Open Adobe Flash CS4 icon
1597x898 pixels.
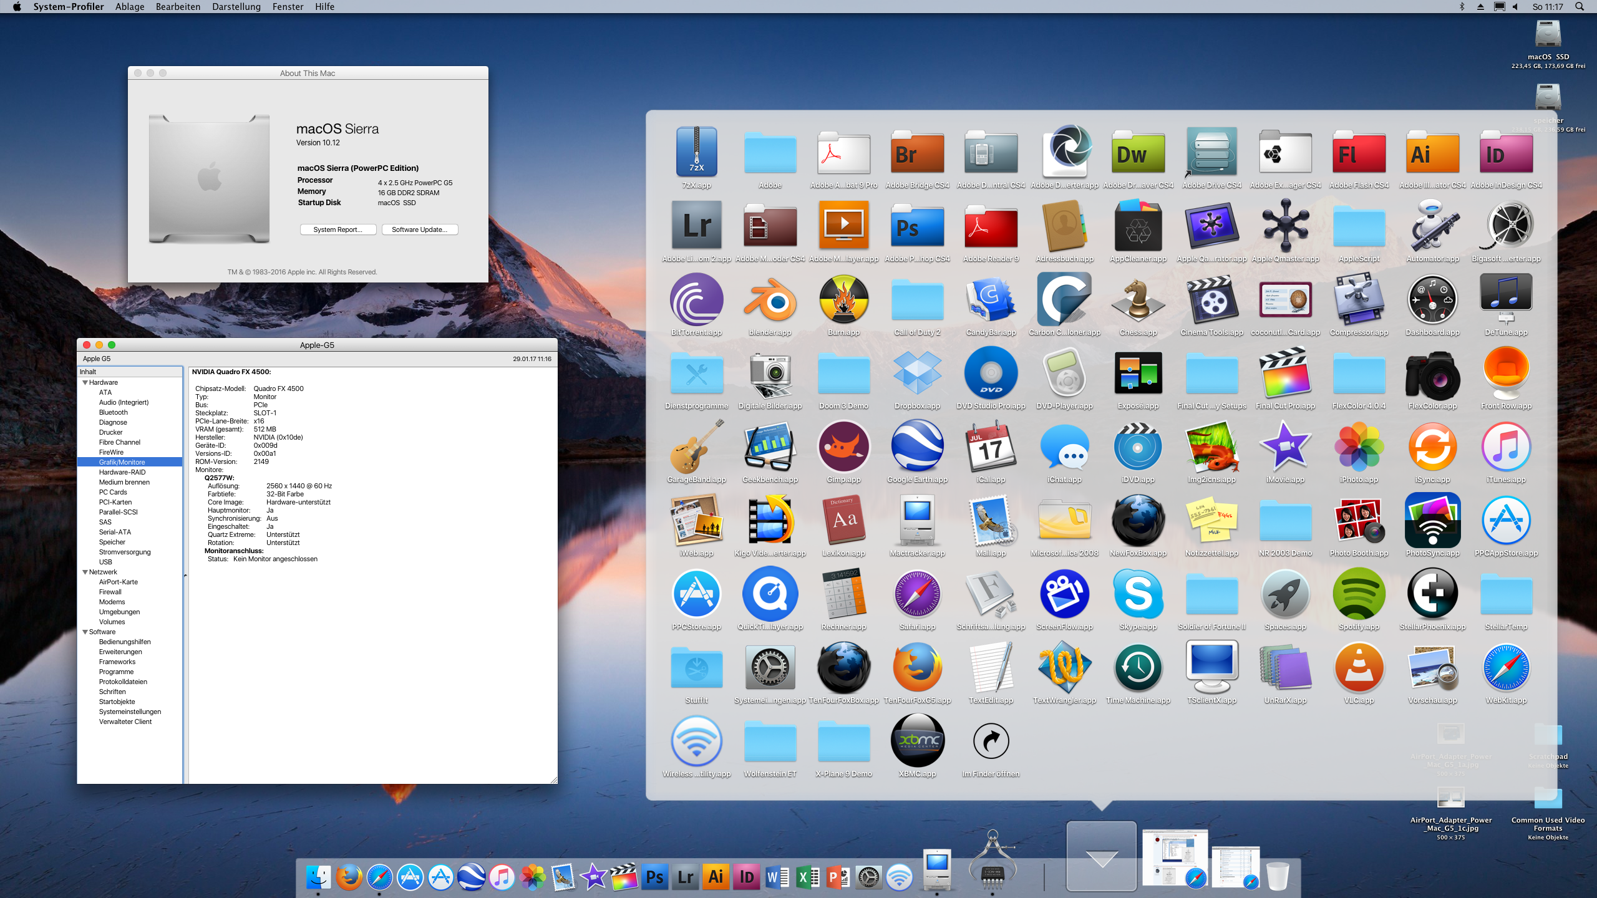pos(1359,152)
